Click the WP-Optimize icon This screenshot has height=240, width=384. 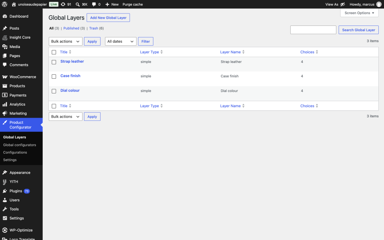tap(4, 230)
